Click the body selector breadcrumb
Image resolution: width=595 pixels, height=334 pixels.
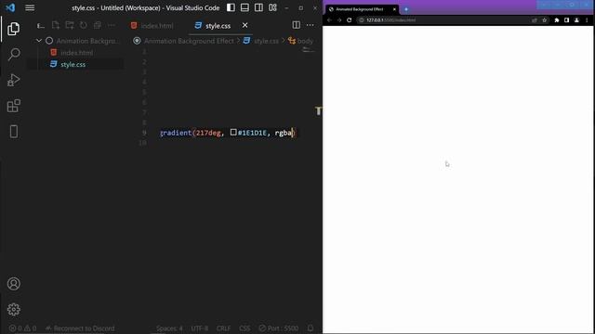tap(305, 41)
